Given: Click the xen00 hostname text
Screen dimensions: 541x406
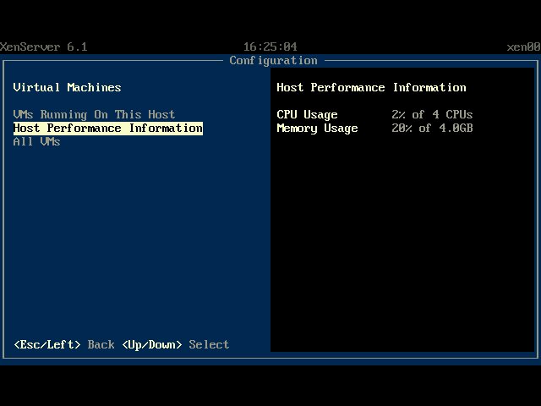Looking at the screenshot, I should pos(523,47).
